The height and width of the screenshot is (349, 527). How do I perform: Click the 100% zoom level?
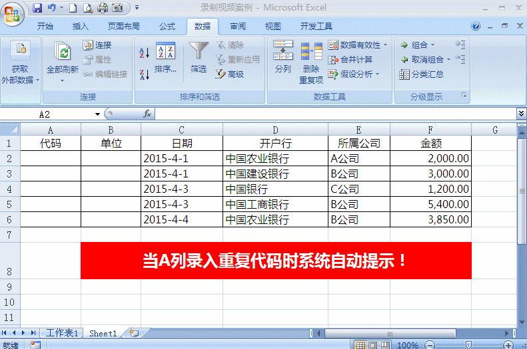click(407, 345)
